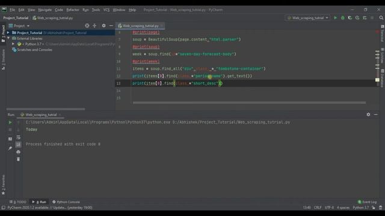This screenshot has width=385, height=216.
Task: Toggle scroll to end in Run console
Action: pos(18,145)
